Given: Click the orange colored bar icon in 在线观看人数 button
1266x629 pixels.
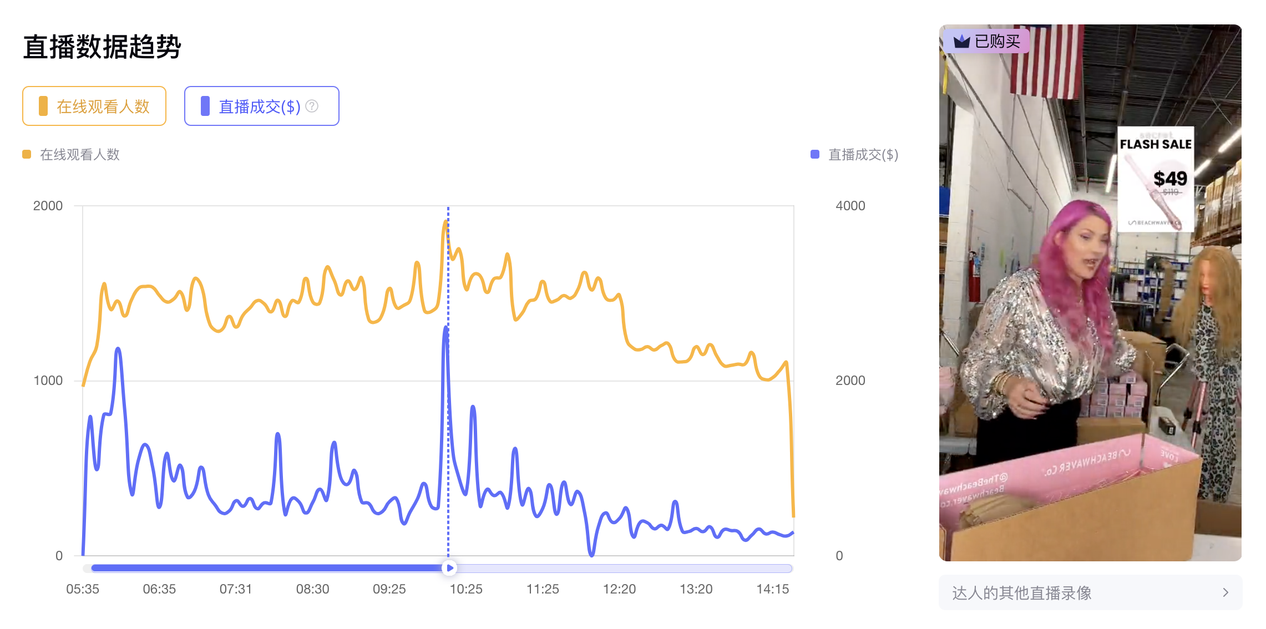Looking at the screenshot, I should pyautogui.click(x=43, y=106).
